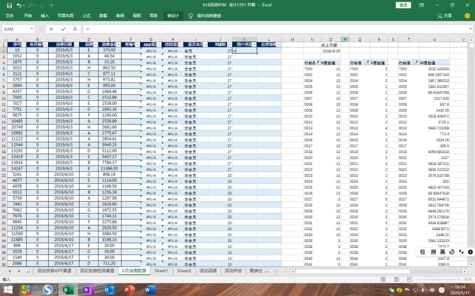Switch to the Sheet1 worksheet tab
Image resolution: width=475 pixels, height=296 pixels.
161,270
